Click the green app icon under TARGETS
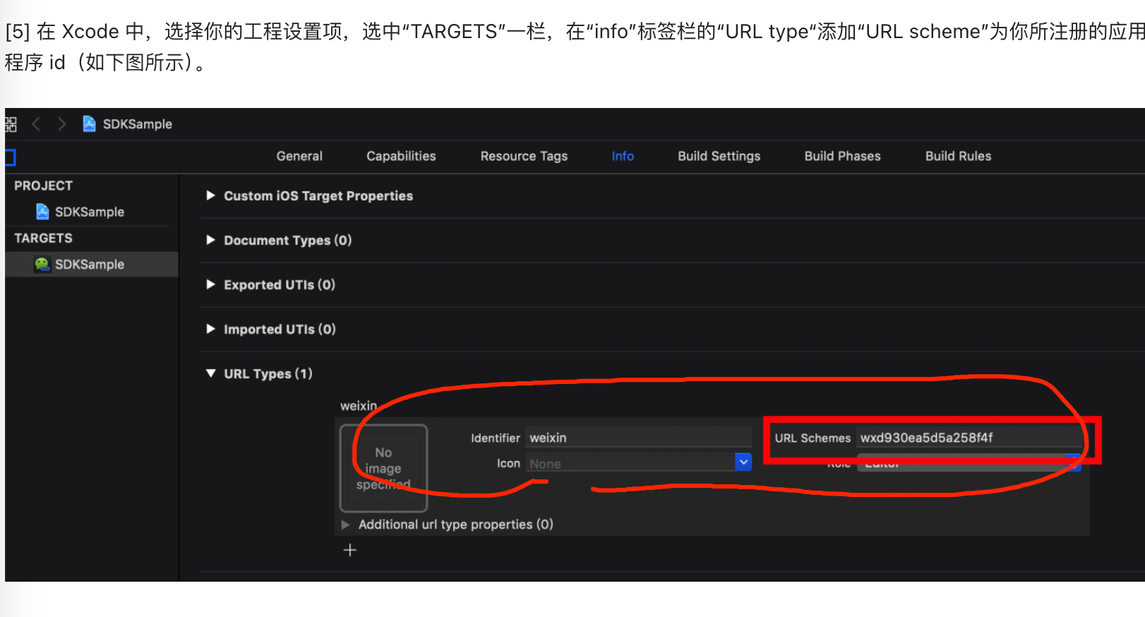Viewport: 1145px width, 617px height. pyautogui.click(x=42, y=264)
